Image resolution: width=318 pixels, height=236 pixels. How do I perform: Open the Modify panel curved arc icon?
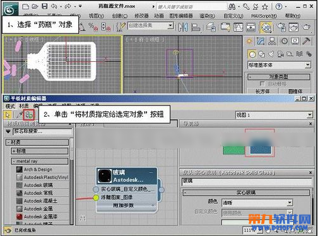(261, 41)
